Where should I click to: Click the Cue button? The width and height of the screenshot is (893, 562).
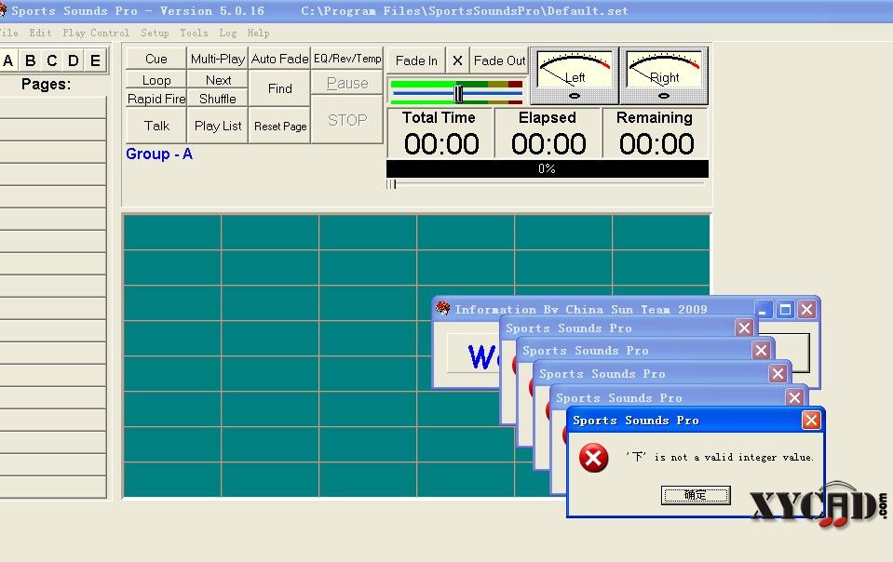click(156, 59)
